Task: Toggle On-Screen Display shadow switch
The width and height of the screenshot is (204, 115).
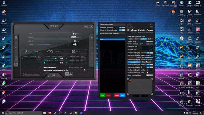Action: click(x=149, y=65)
